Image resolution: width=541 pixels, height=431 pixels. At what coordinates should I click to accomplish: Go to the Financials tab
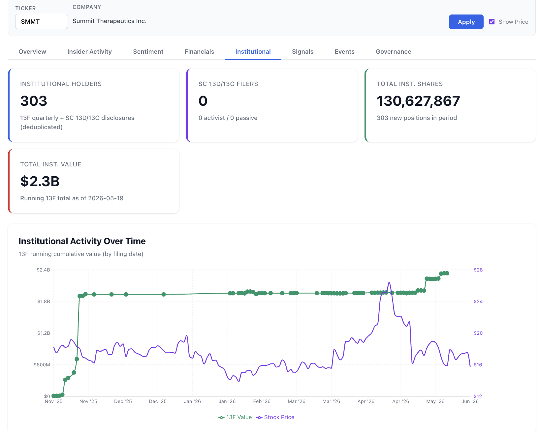[x=199, y=51]
